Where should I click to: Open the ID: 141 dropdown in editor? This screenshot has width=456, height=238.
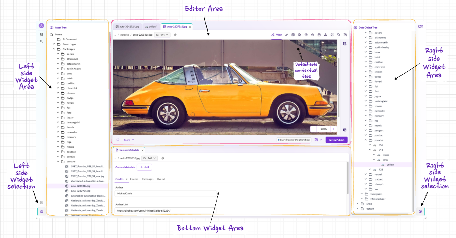(x=162, y=35)
